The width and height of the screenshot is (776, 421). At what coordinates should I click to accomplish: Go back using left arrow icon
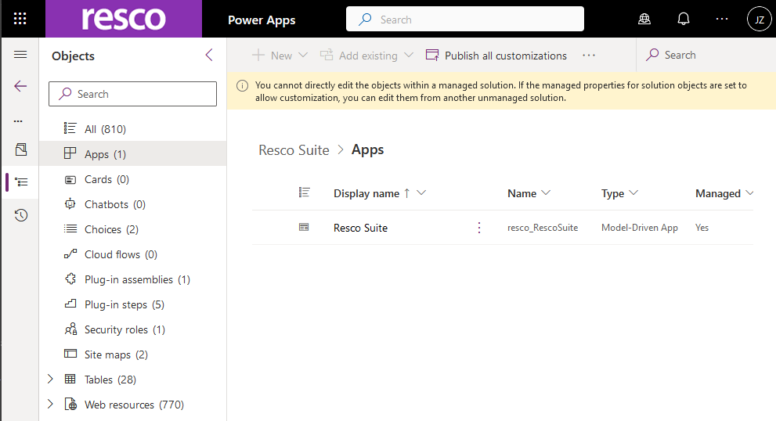pos(20,86)
